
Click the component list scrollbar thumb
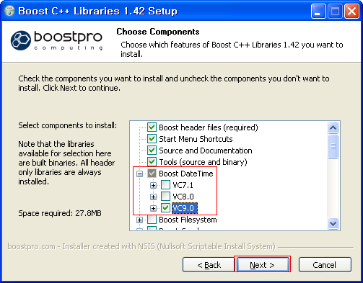(x=333, y=146)
